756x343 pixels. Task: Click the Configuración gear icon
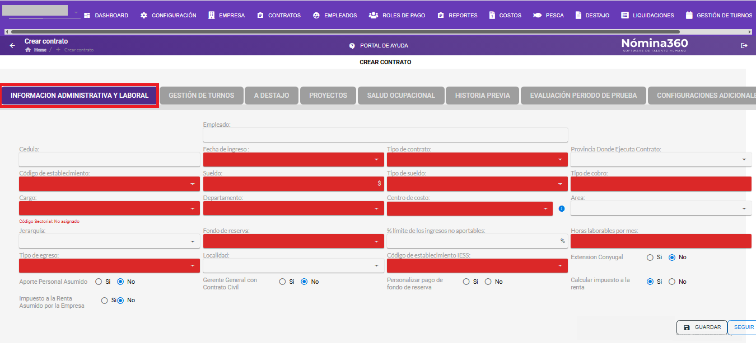pos(144,16)
